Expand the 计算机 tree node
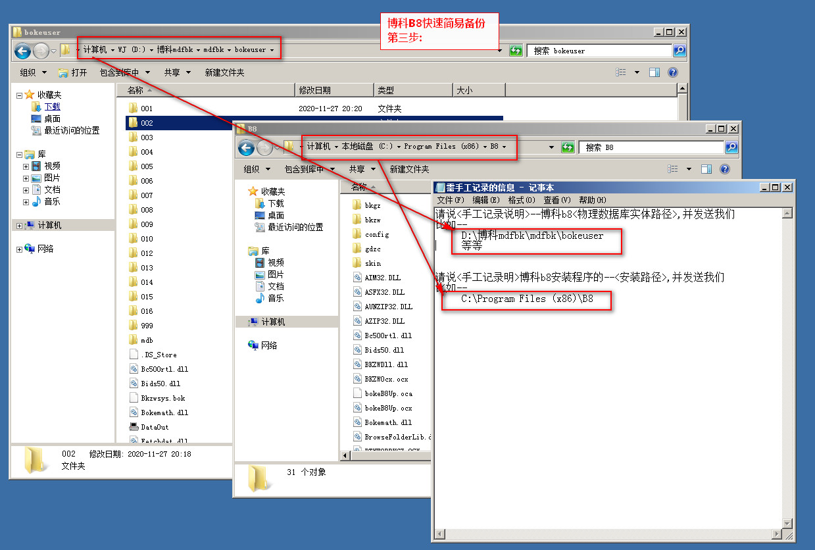The width and height of the screenshot is (815, 550). pyautogui.click(x=20, y=226)
